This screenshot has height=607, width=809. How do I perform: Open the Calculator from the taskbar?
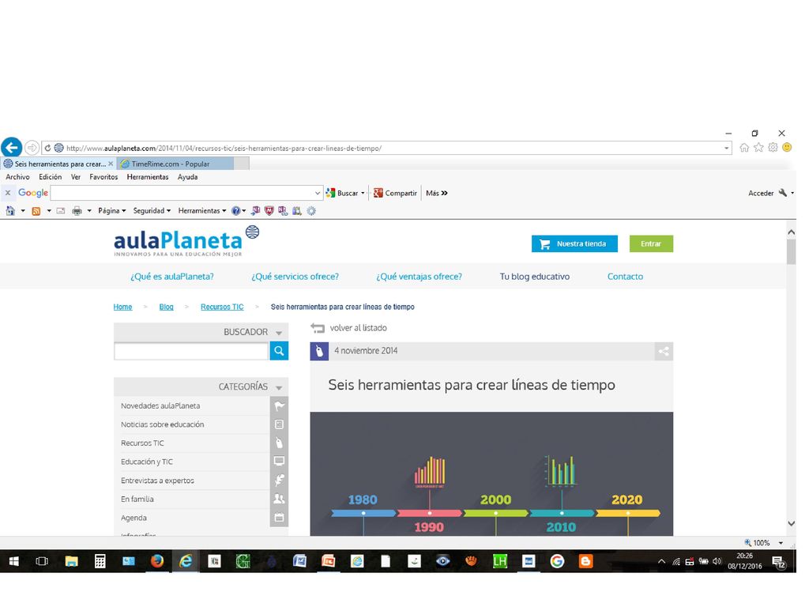pos(100,561)
